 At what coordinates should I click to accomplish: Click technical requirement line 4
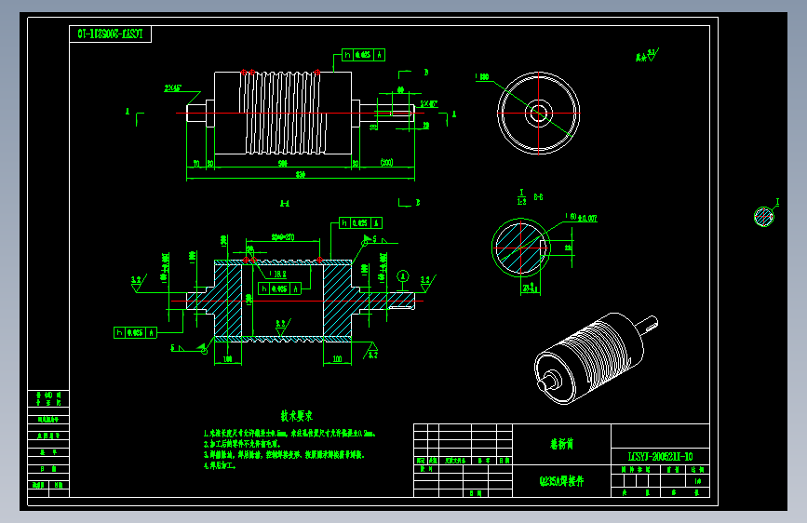point(220,465)
